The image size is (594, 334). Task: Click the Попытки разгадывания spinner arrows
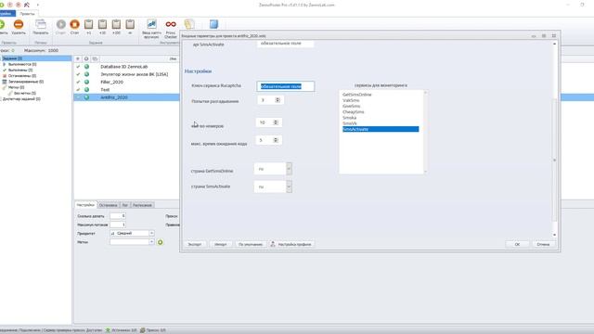(278, 100)
